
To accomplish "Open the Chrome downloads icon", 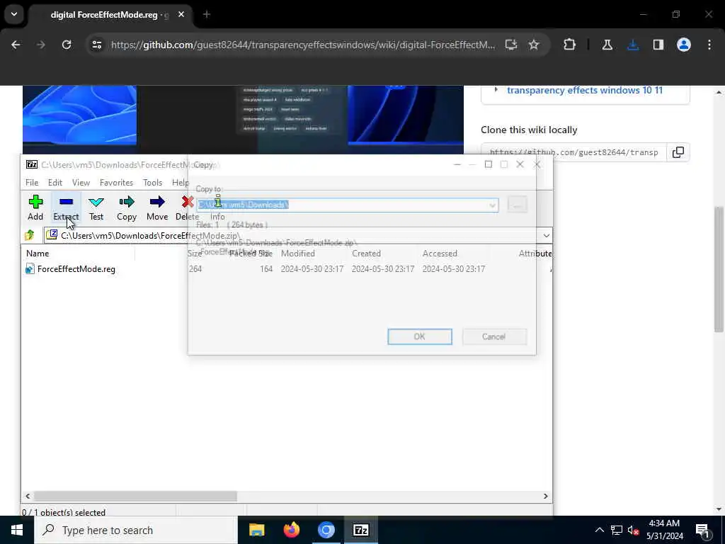I will click(x=633, y=45).
